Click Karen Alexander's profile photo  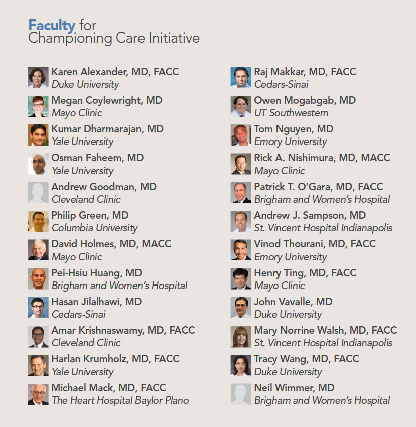coord(38,78)
